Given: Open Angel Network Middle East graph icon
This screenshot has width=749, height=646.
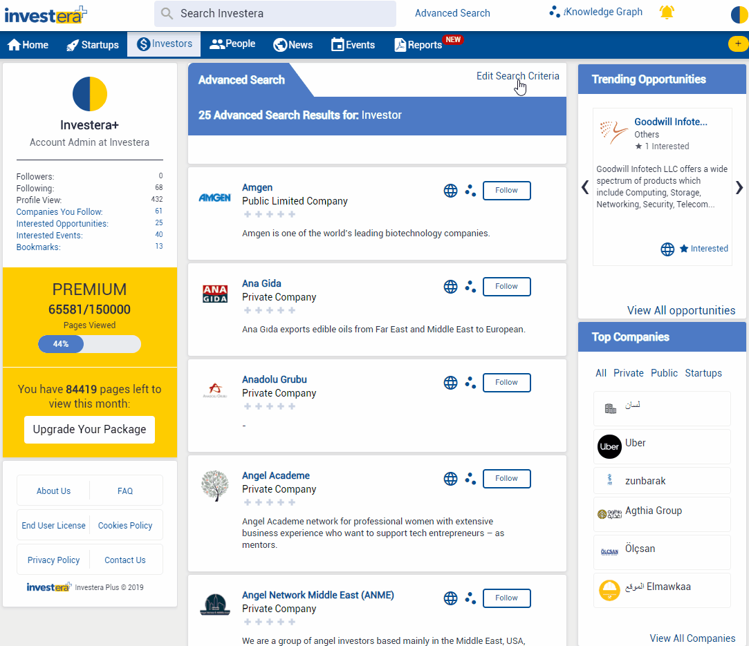Looking at the screenshot, I should pyautogui.click(x=470, y=598).
